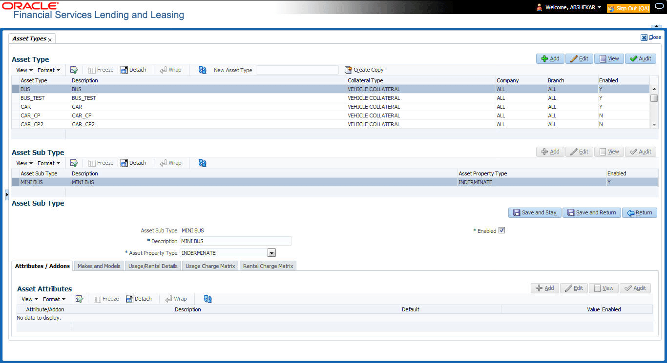Detach the Asset Attributes table

click(139, 299)
